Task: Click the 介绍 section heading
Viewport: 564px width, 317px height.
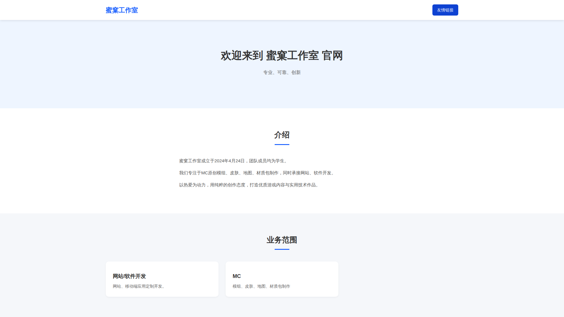Action: (x=282, y=135)
